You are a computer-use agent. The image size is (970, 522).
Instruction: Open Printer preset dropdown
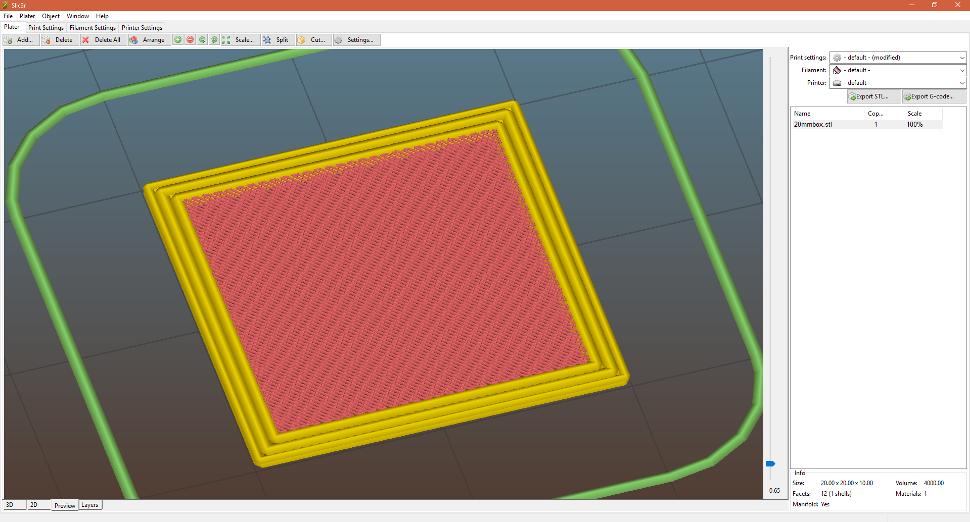(x=898, y=83)
